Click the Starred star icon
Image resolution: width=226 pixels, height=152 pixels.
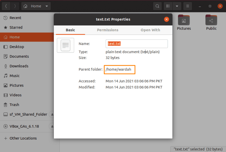(6, 27)
